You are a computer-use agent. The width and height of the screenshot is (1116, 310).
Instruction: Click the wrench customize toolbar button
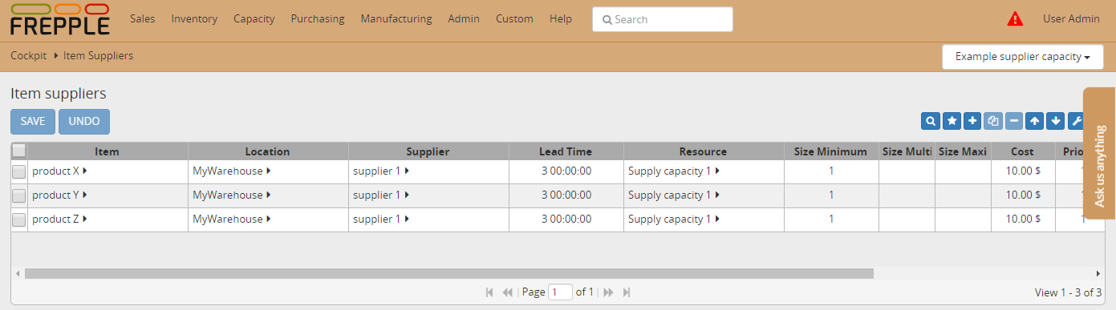pos(1076,121)
